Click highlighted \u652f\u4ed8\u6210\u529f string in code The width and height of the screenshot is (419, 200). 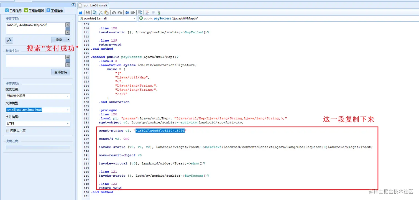click(160, 131)
